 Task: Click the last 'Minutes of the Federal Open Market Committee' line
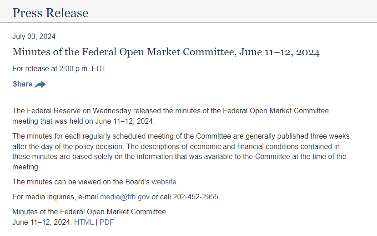(89, 212)
